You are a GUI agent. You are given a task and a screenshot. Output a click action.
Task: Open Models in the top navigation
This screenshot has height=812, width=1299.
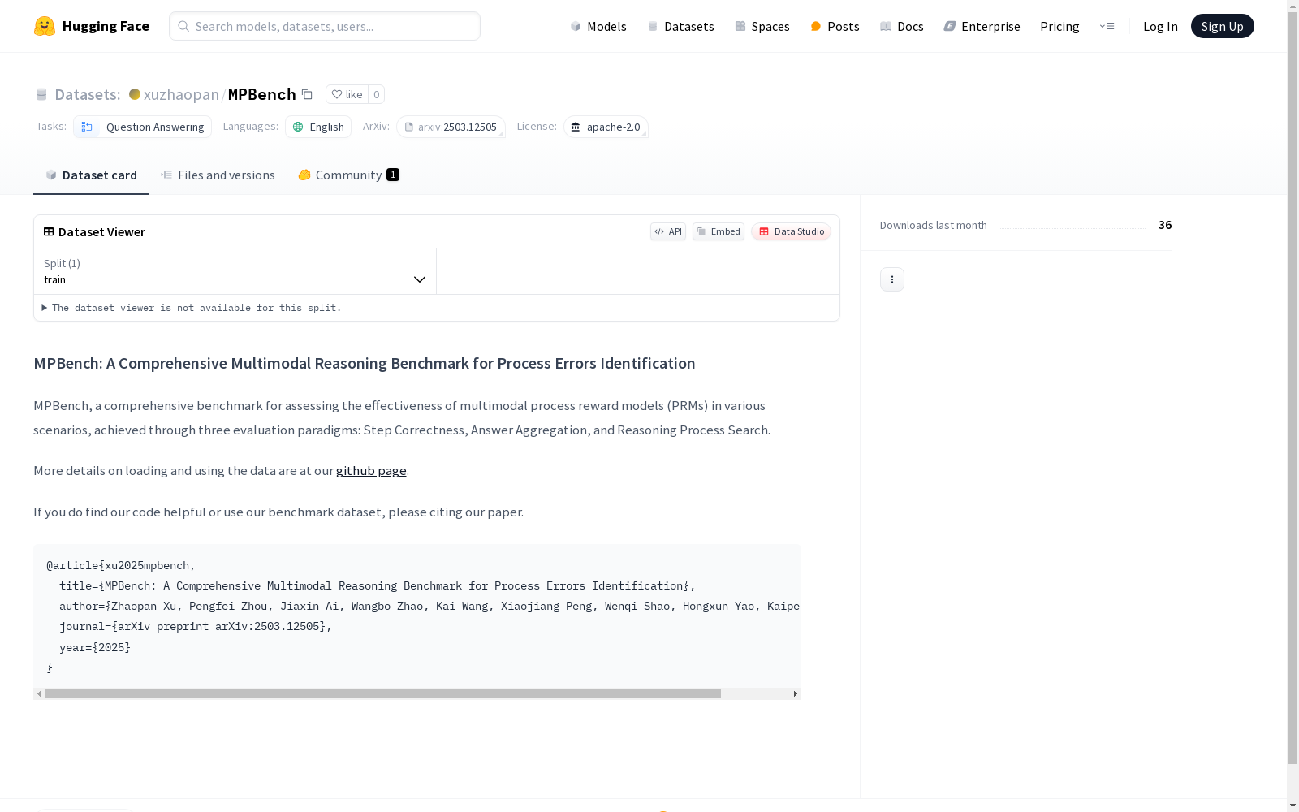pos(598,26)
